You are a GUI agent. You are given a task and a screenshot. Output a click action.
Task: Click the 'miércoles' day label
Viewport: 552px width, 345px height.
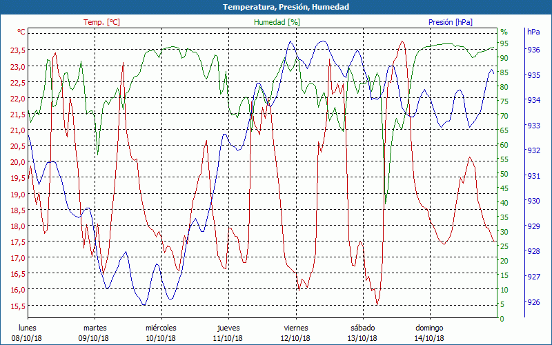pyautogui.click(x=161, y=328)
